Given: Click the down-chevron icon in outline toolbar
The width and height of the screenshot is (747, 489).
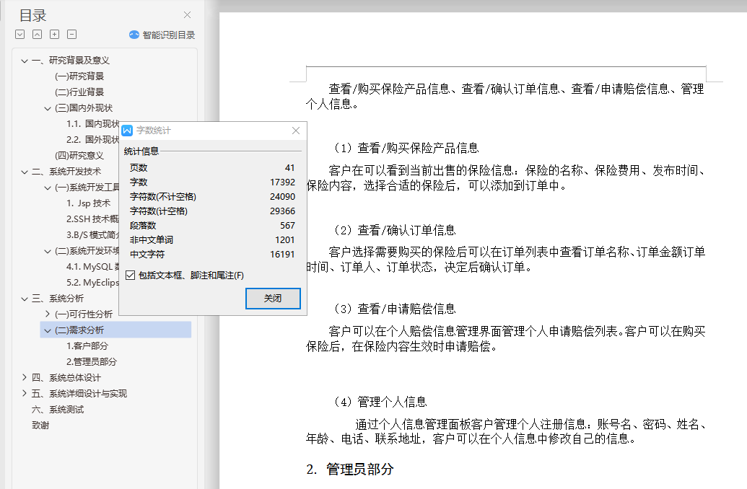Looking at the screenshot, I should 20,35.
